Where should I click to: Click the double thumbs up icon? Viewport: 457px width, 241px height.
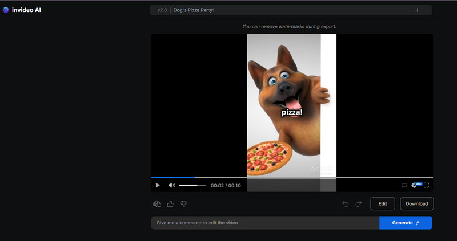click(x=157, y=204)
